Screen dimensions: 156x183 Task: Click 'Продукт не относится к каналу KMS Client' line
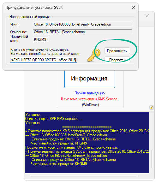[x=71, y=147]
